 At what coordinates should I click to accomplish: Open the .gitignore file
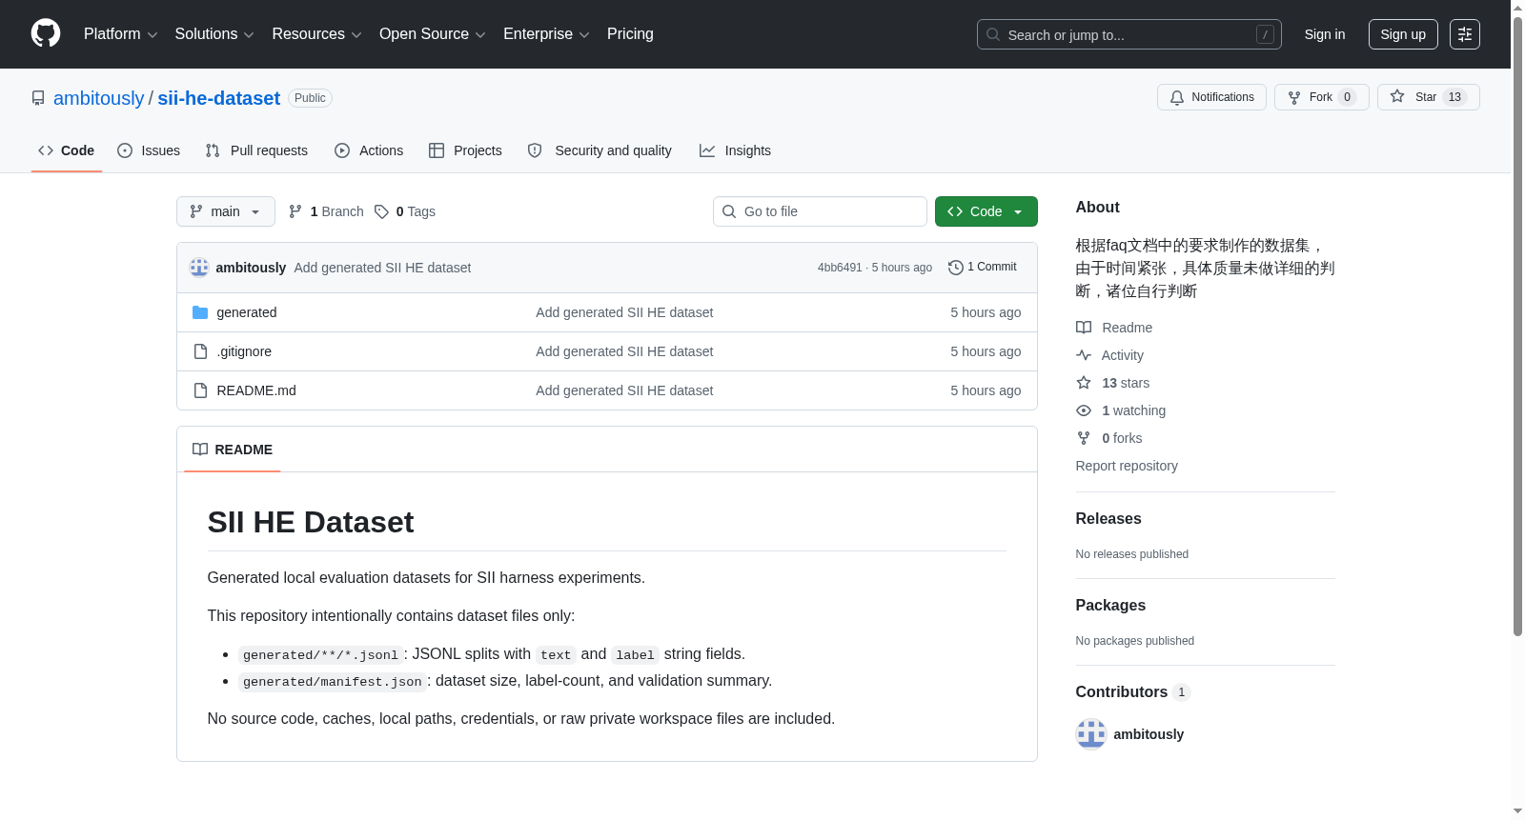click(244, 351)
